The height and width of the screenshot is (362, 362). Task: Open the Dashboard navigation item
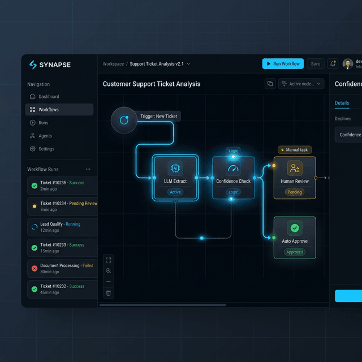point(59,97)
